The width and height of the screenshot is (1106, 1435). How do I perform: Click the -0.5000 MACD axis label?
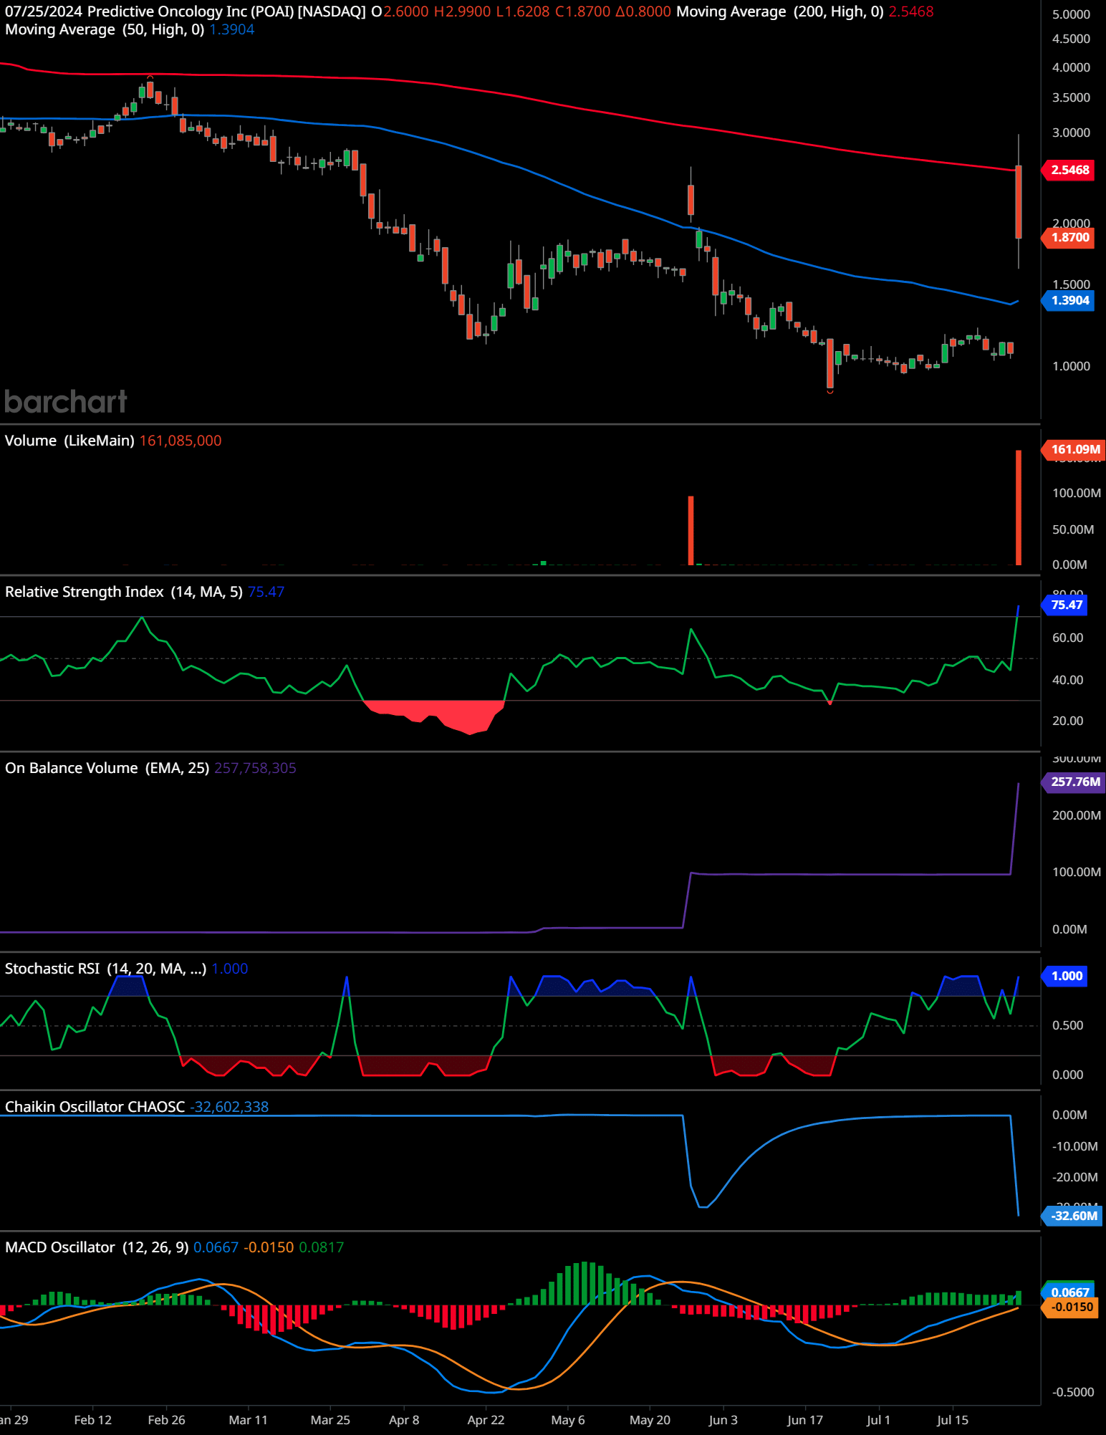tap(1072, 1392)
